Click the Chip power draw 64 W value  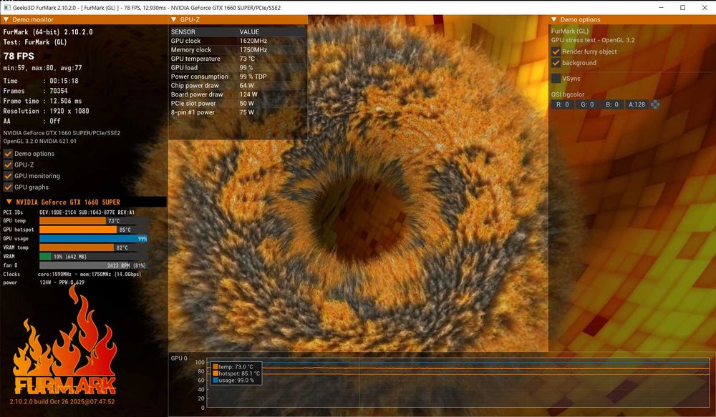[246, 85]
